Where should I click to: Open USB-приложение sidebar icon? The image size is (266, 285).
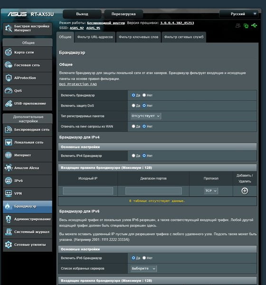9,103
